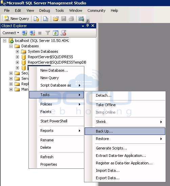
Task: Open the Restore submenu
Action: (x=125, y=139)
